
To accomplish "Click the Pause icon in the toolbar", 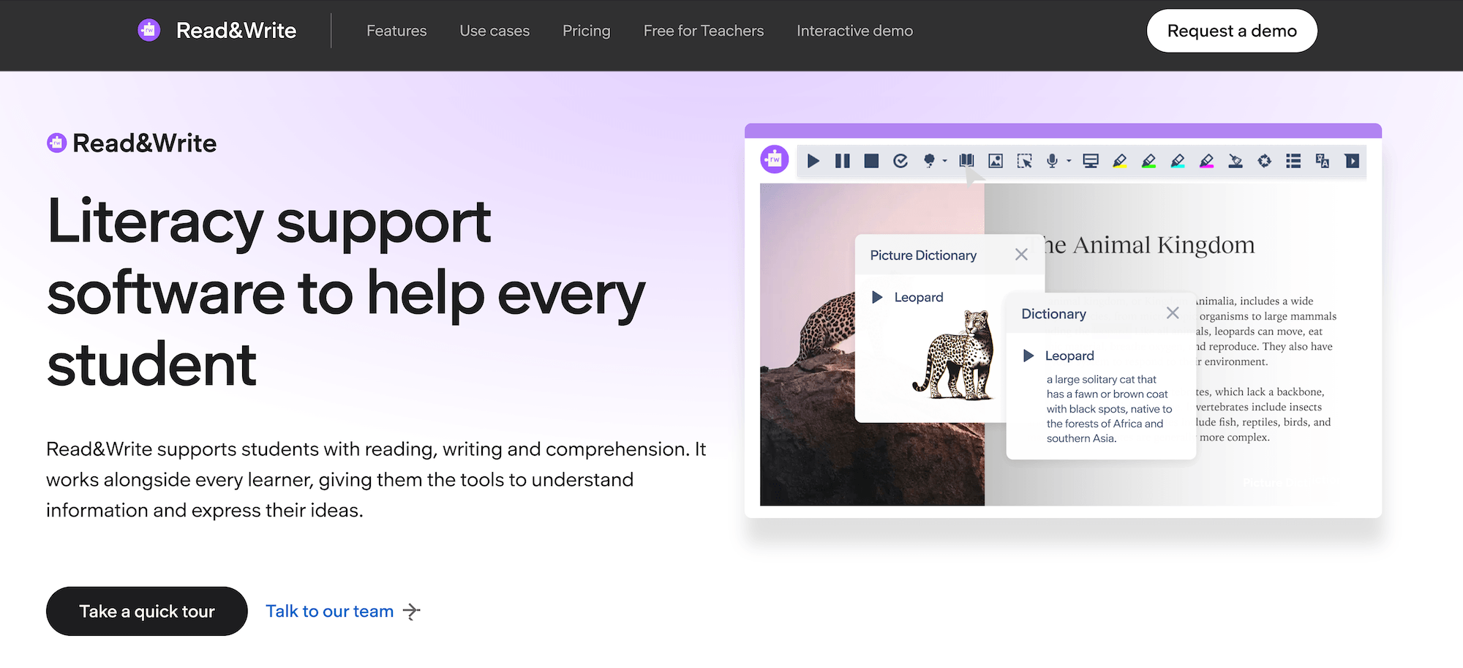I will pos(843,161).
